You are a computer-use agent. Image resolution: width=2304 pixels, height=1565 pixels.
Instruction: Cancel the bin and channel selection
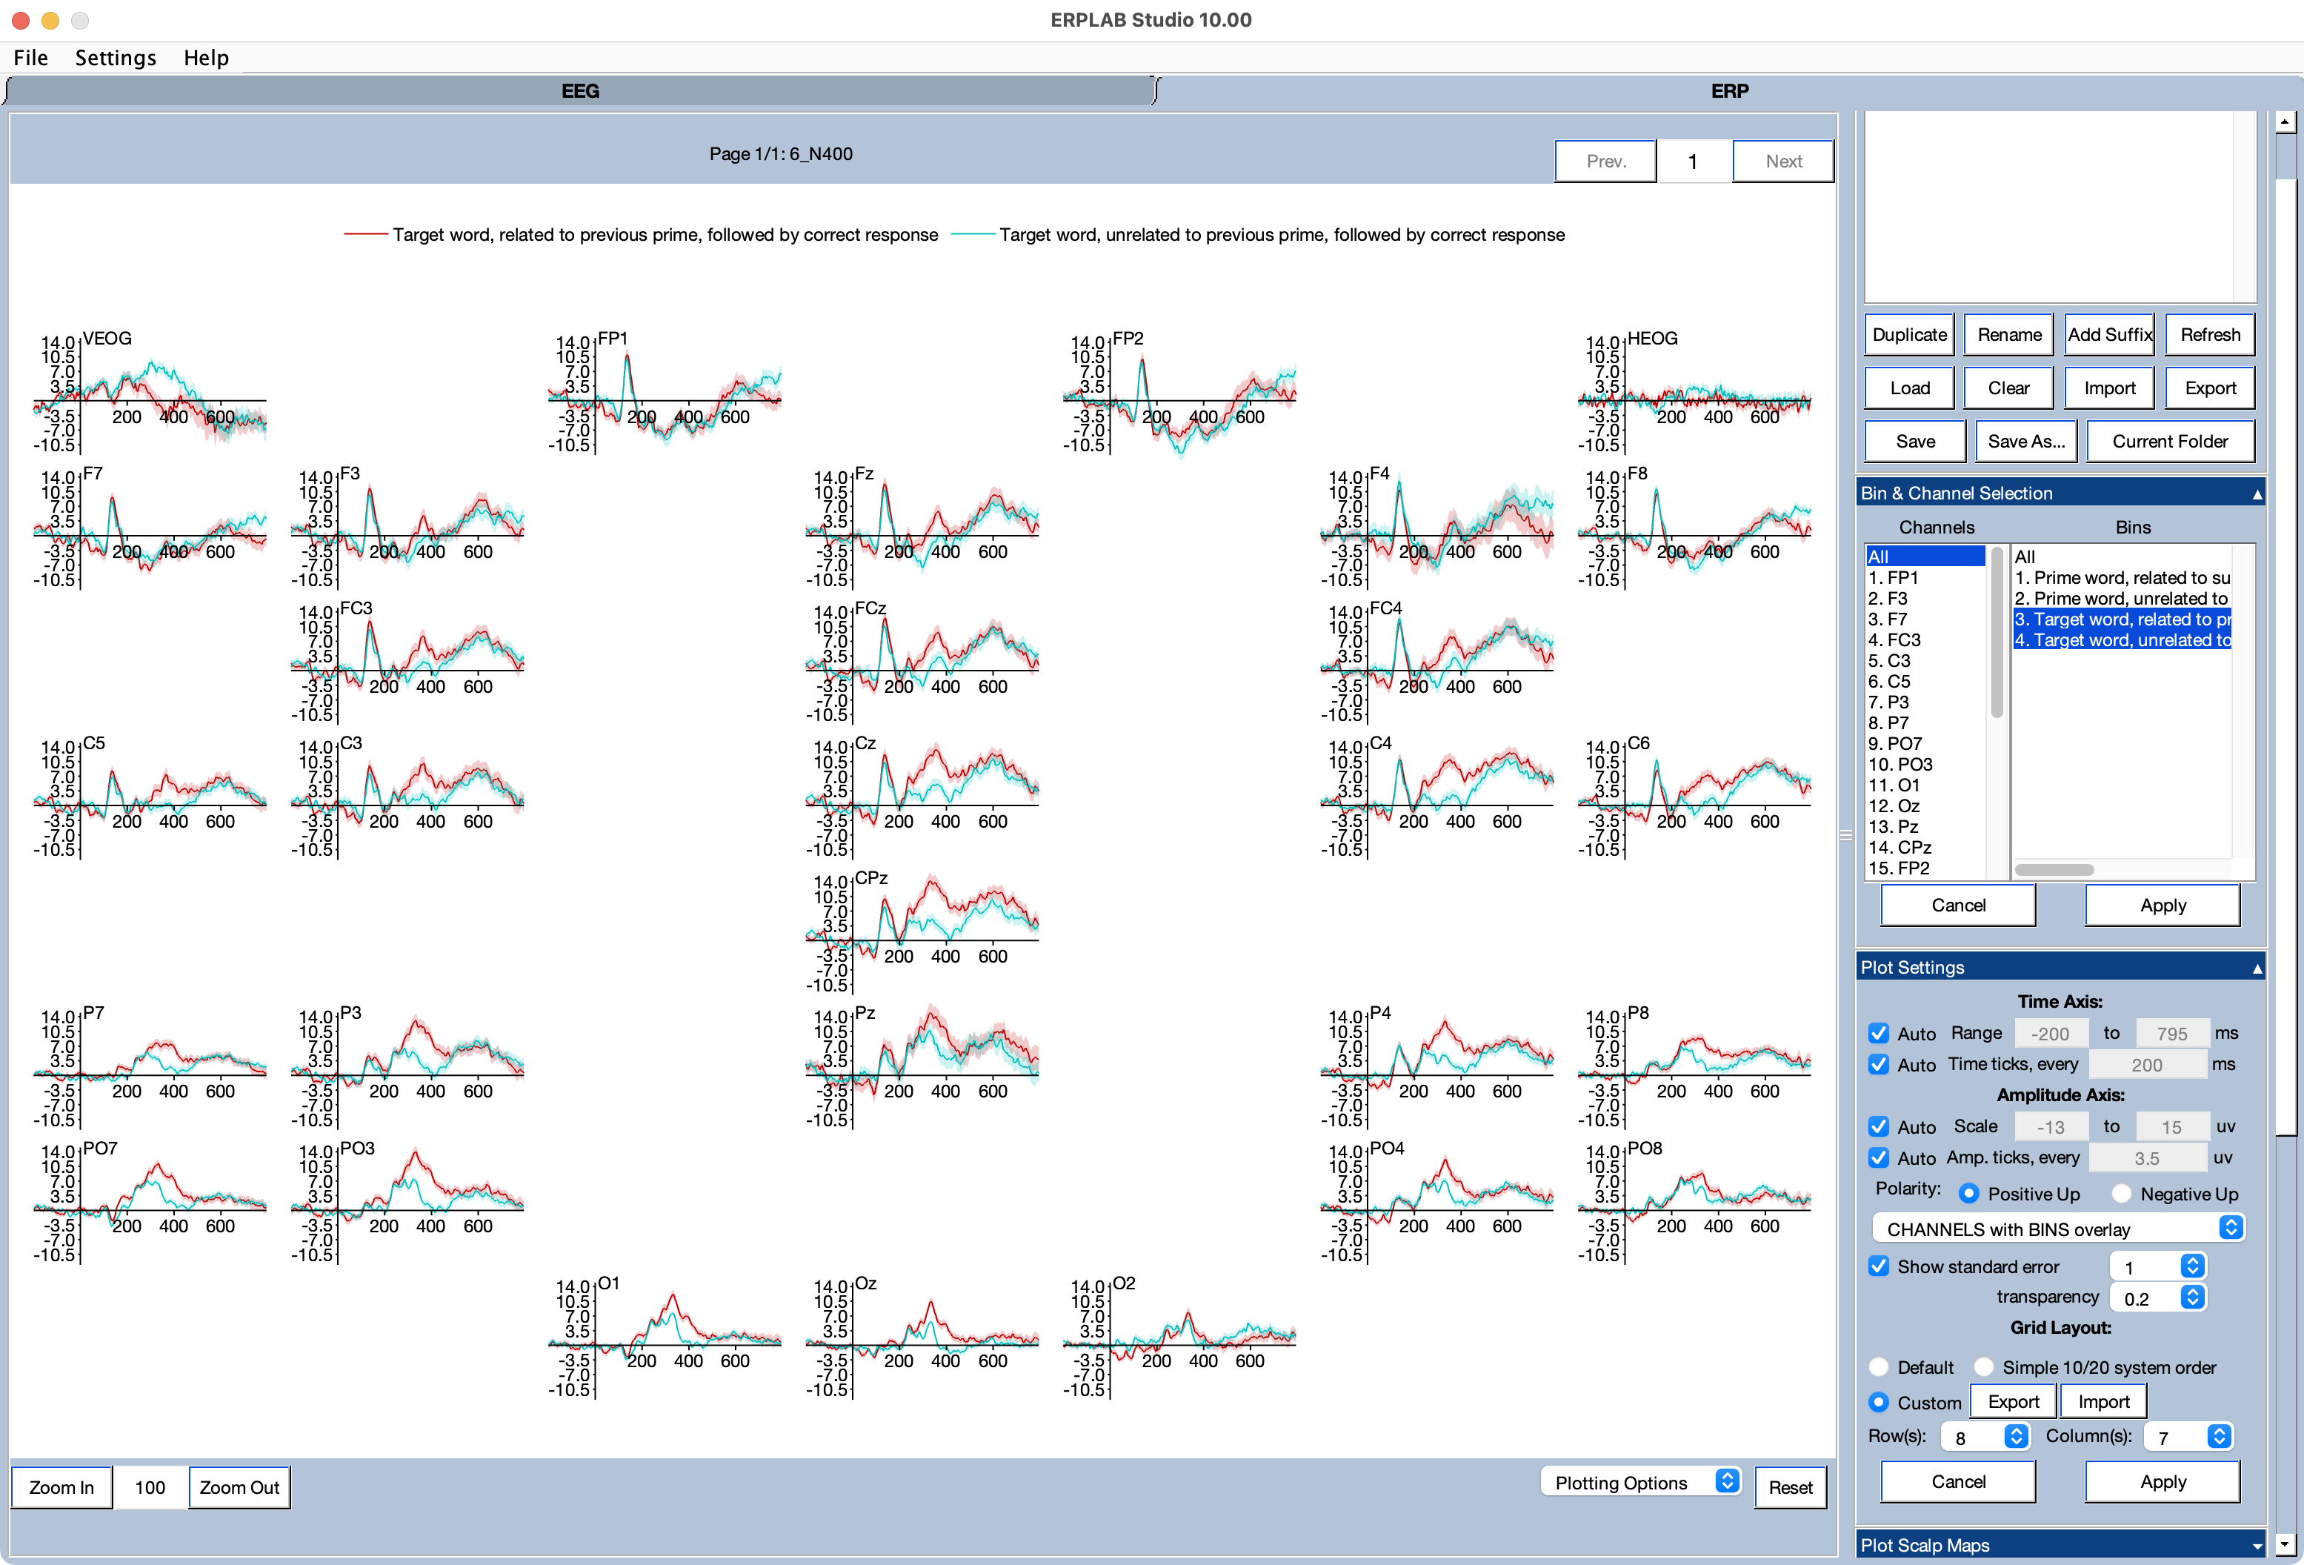(x=1958, y=906)
